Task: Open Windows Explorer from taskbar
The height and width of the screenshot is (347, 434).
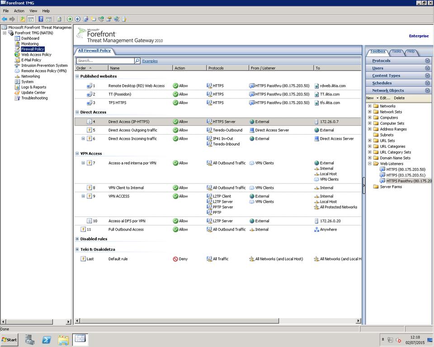Action: [x=63, y=340]
